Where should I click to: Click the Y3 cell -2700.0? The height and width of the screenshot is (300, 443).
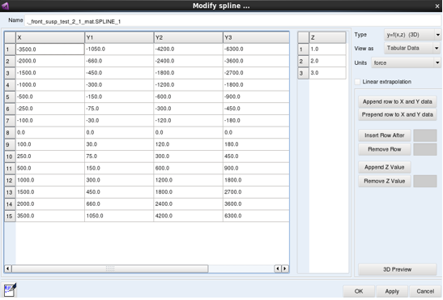pos(256,73)
